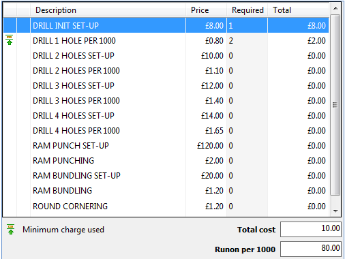Select the RAM PUNCH SET-UP row
The image size is (345, 259).
point(166,146)
